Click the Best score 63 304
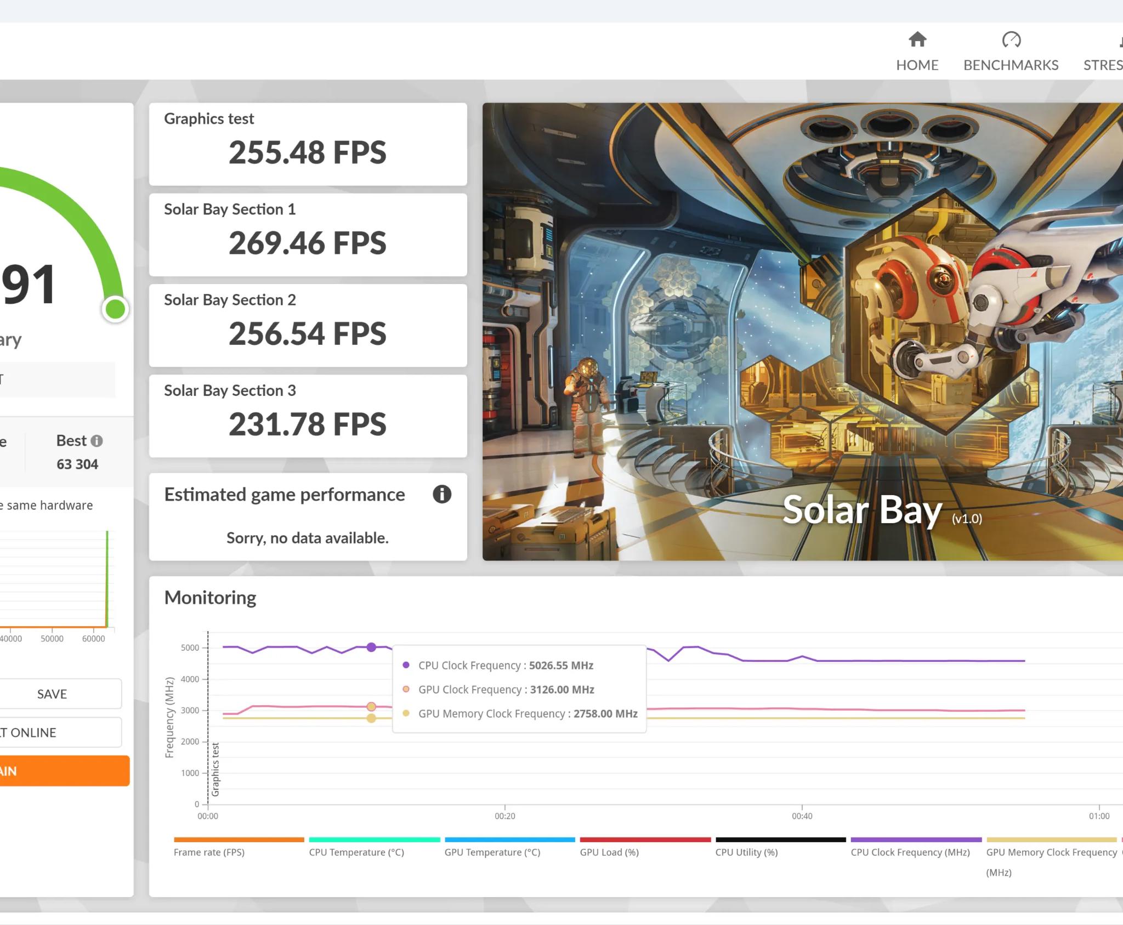 (x=77, y=464)
